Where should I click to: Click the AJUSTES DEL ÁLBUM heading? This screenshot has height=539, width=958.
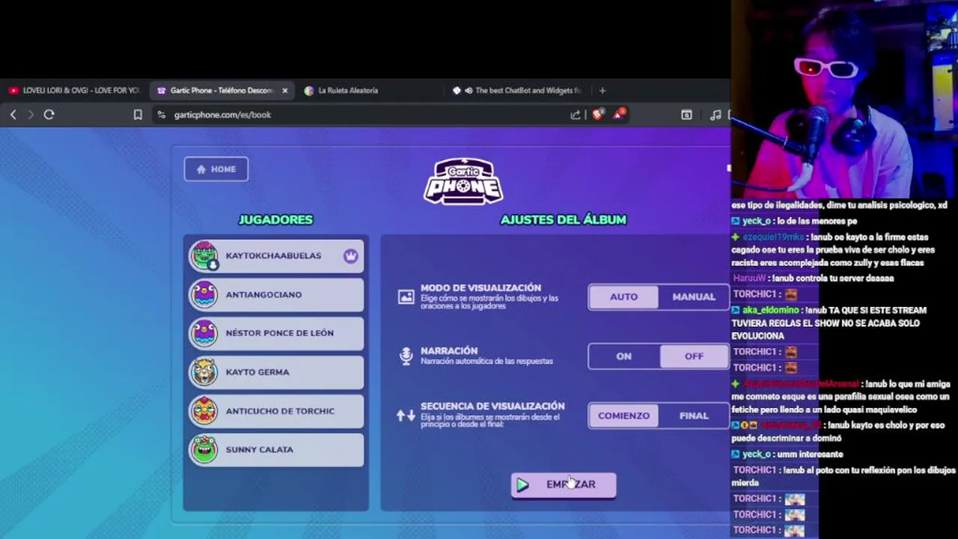563,219
